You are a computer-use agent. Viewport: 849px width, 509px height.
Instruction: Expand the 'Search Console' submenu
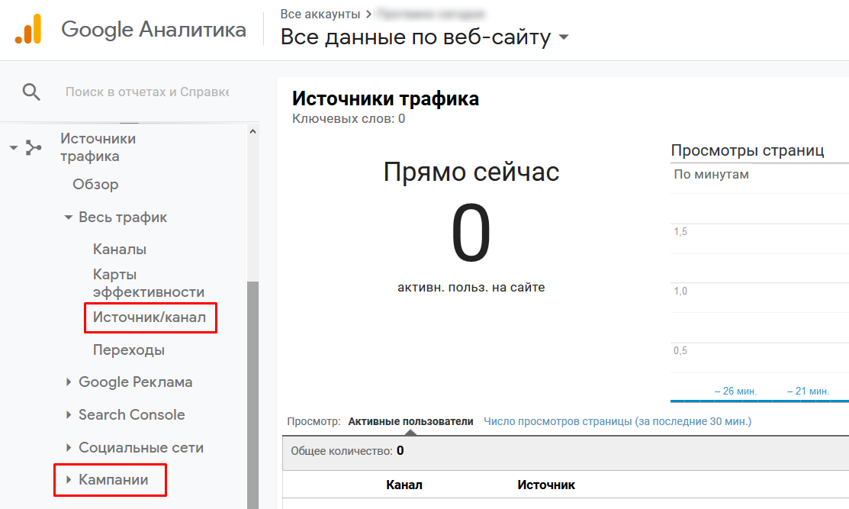click(x=68, y=415)
